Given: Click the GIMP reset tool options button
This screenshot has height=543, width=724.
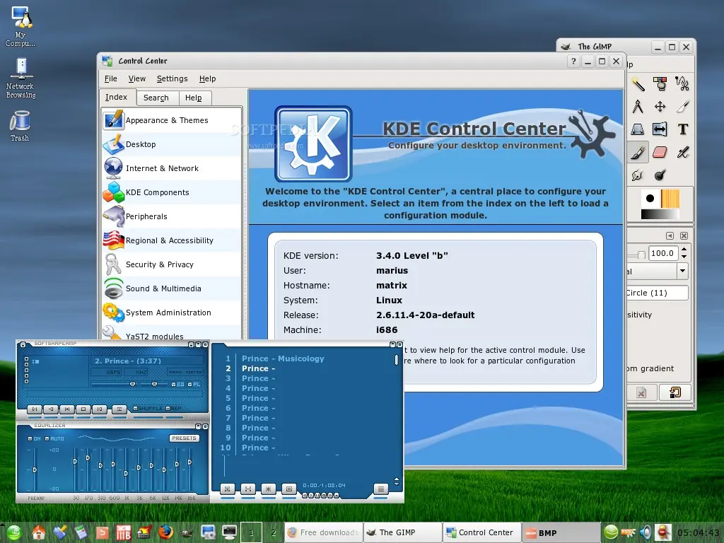Looking at the screenshot, I should (x=675, y=392).
